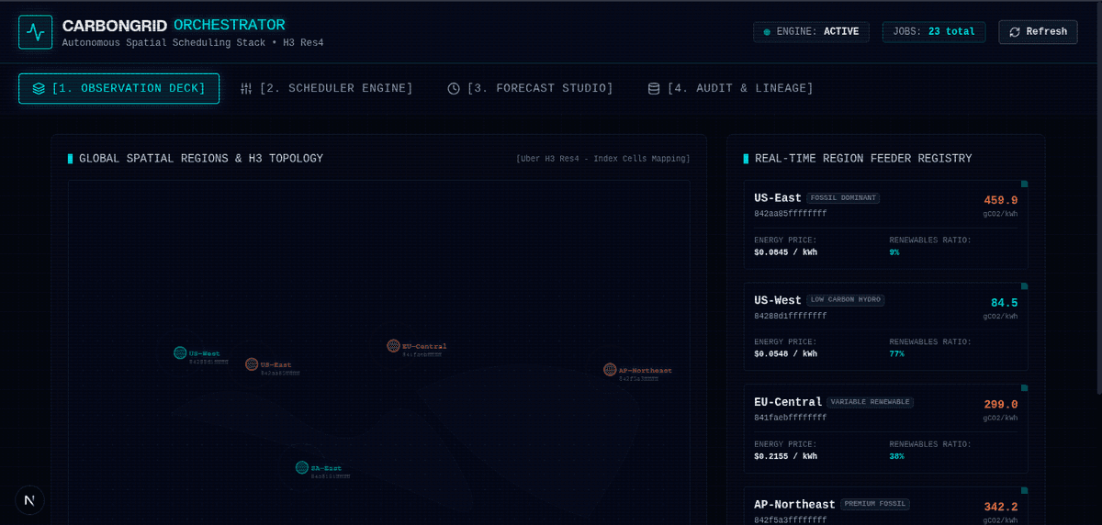The height and width of the screenshot is (525, 1102).
Task: Click the Next.js N badge icon
Action: click(x=29, y=500)
